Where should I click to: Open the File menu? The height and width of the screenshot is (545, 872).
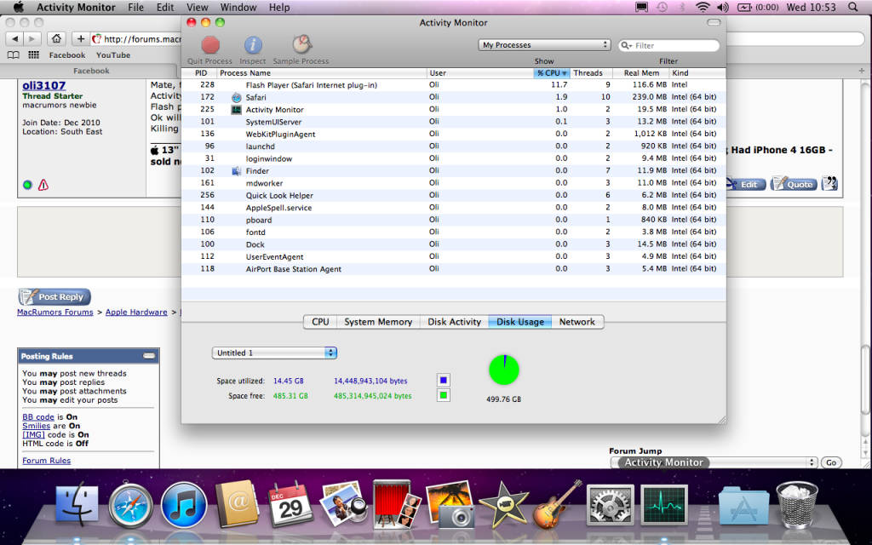coord(135,7)
